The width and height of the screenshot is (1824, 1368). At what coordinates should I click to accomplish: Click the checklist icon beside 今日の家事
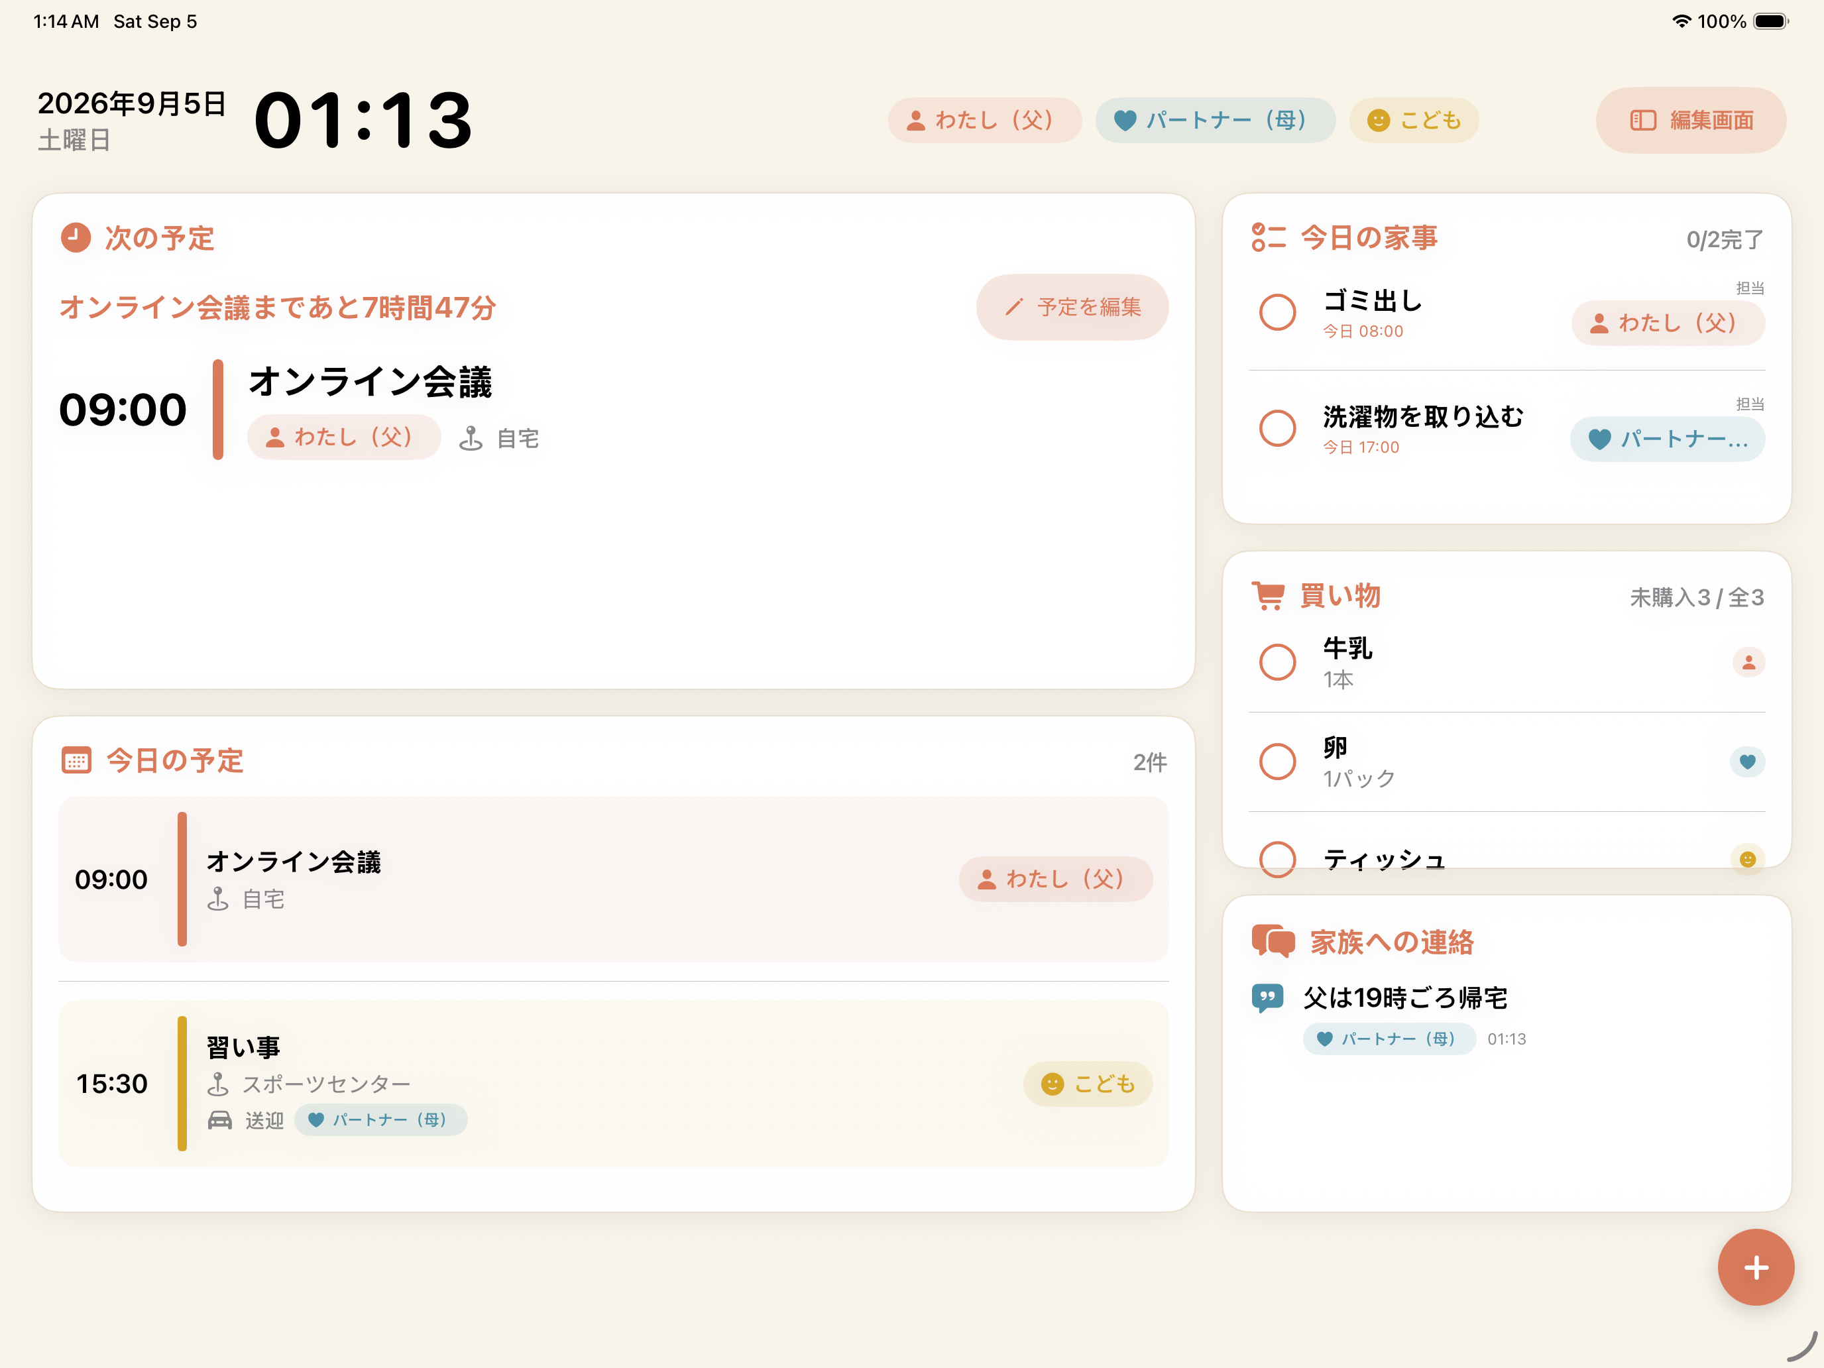tap(1268, 237)
